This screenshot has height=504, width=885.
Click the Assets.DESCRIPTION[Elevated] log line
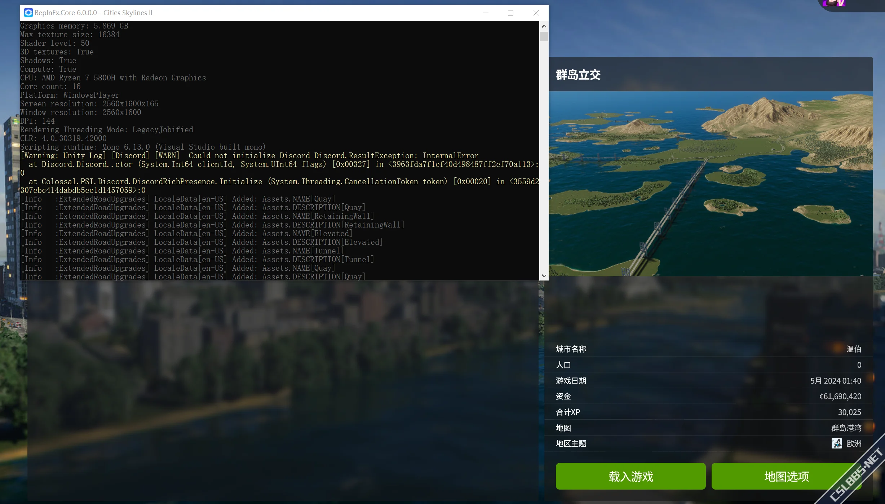coord(202,242)
